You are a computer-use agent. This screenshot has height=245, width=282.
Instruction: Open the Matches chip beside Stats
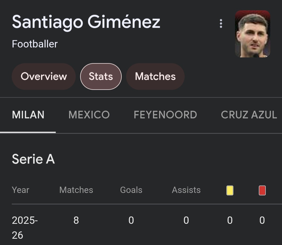point(155,76)
